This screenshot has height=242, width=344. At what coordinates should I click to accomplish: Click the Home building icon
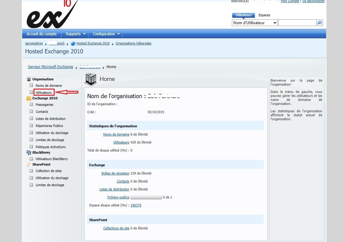click(91, 79)
